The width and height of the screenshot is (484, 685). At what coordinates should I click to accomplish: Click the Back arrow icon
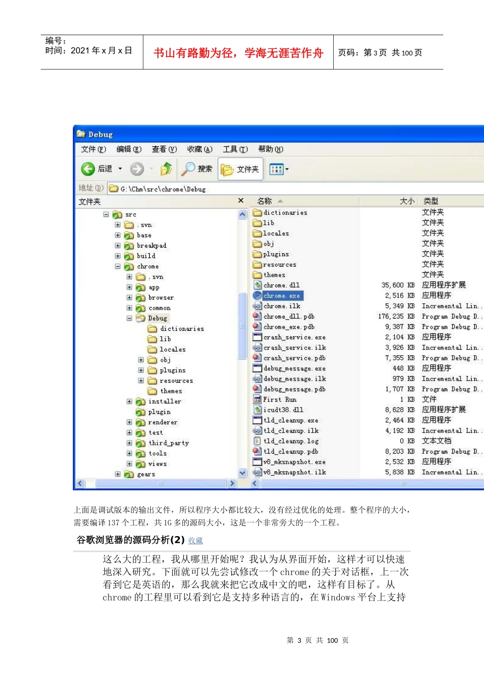tap(88, 169)
